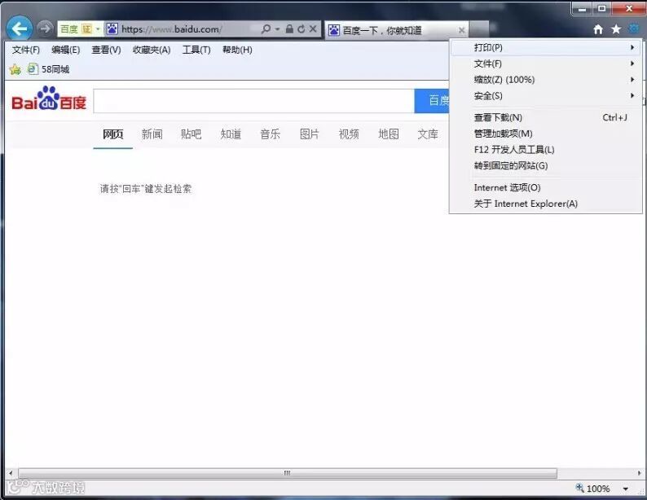
Task: Open the 文件(F) menu in menu bar
Action: pos(25,50)
